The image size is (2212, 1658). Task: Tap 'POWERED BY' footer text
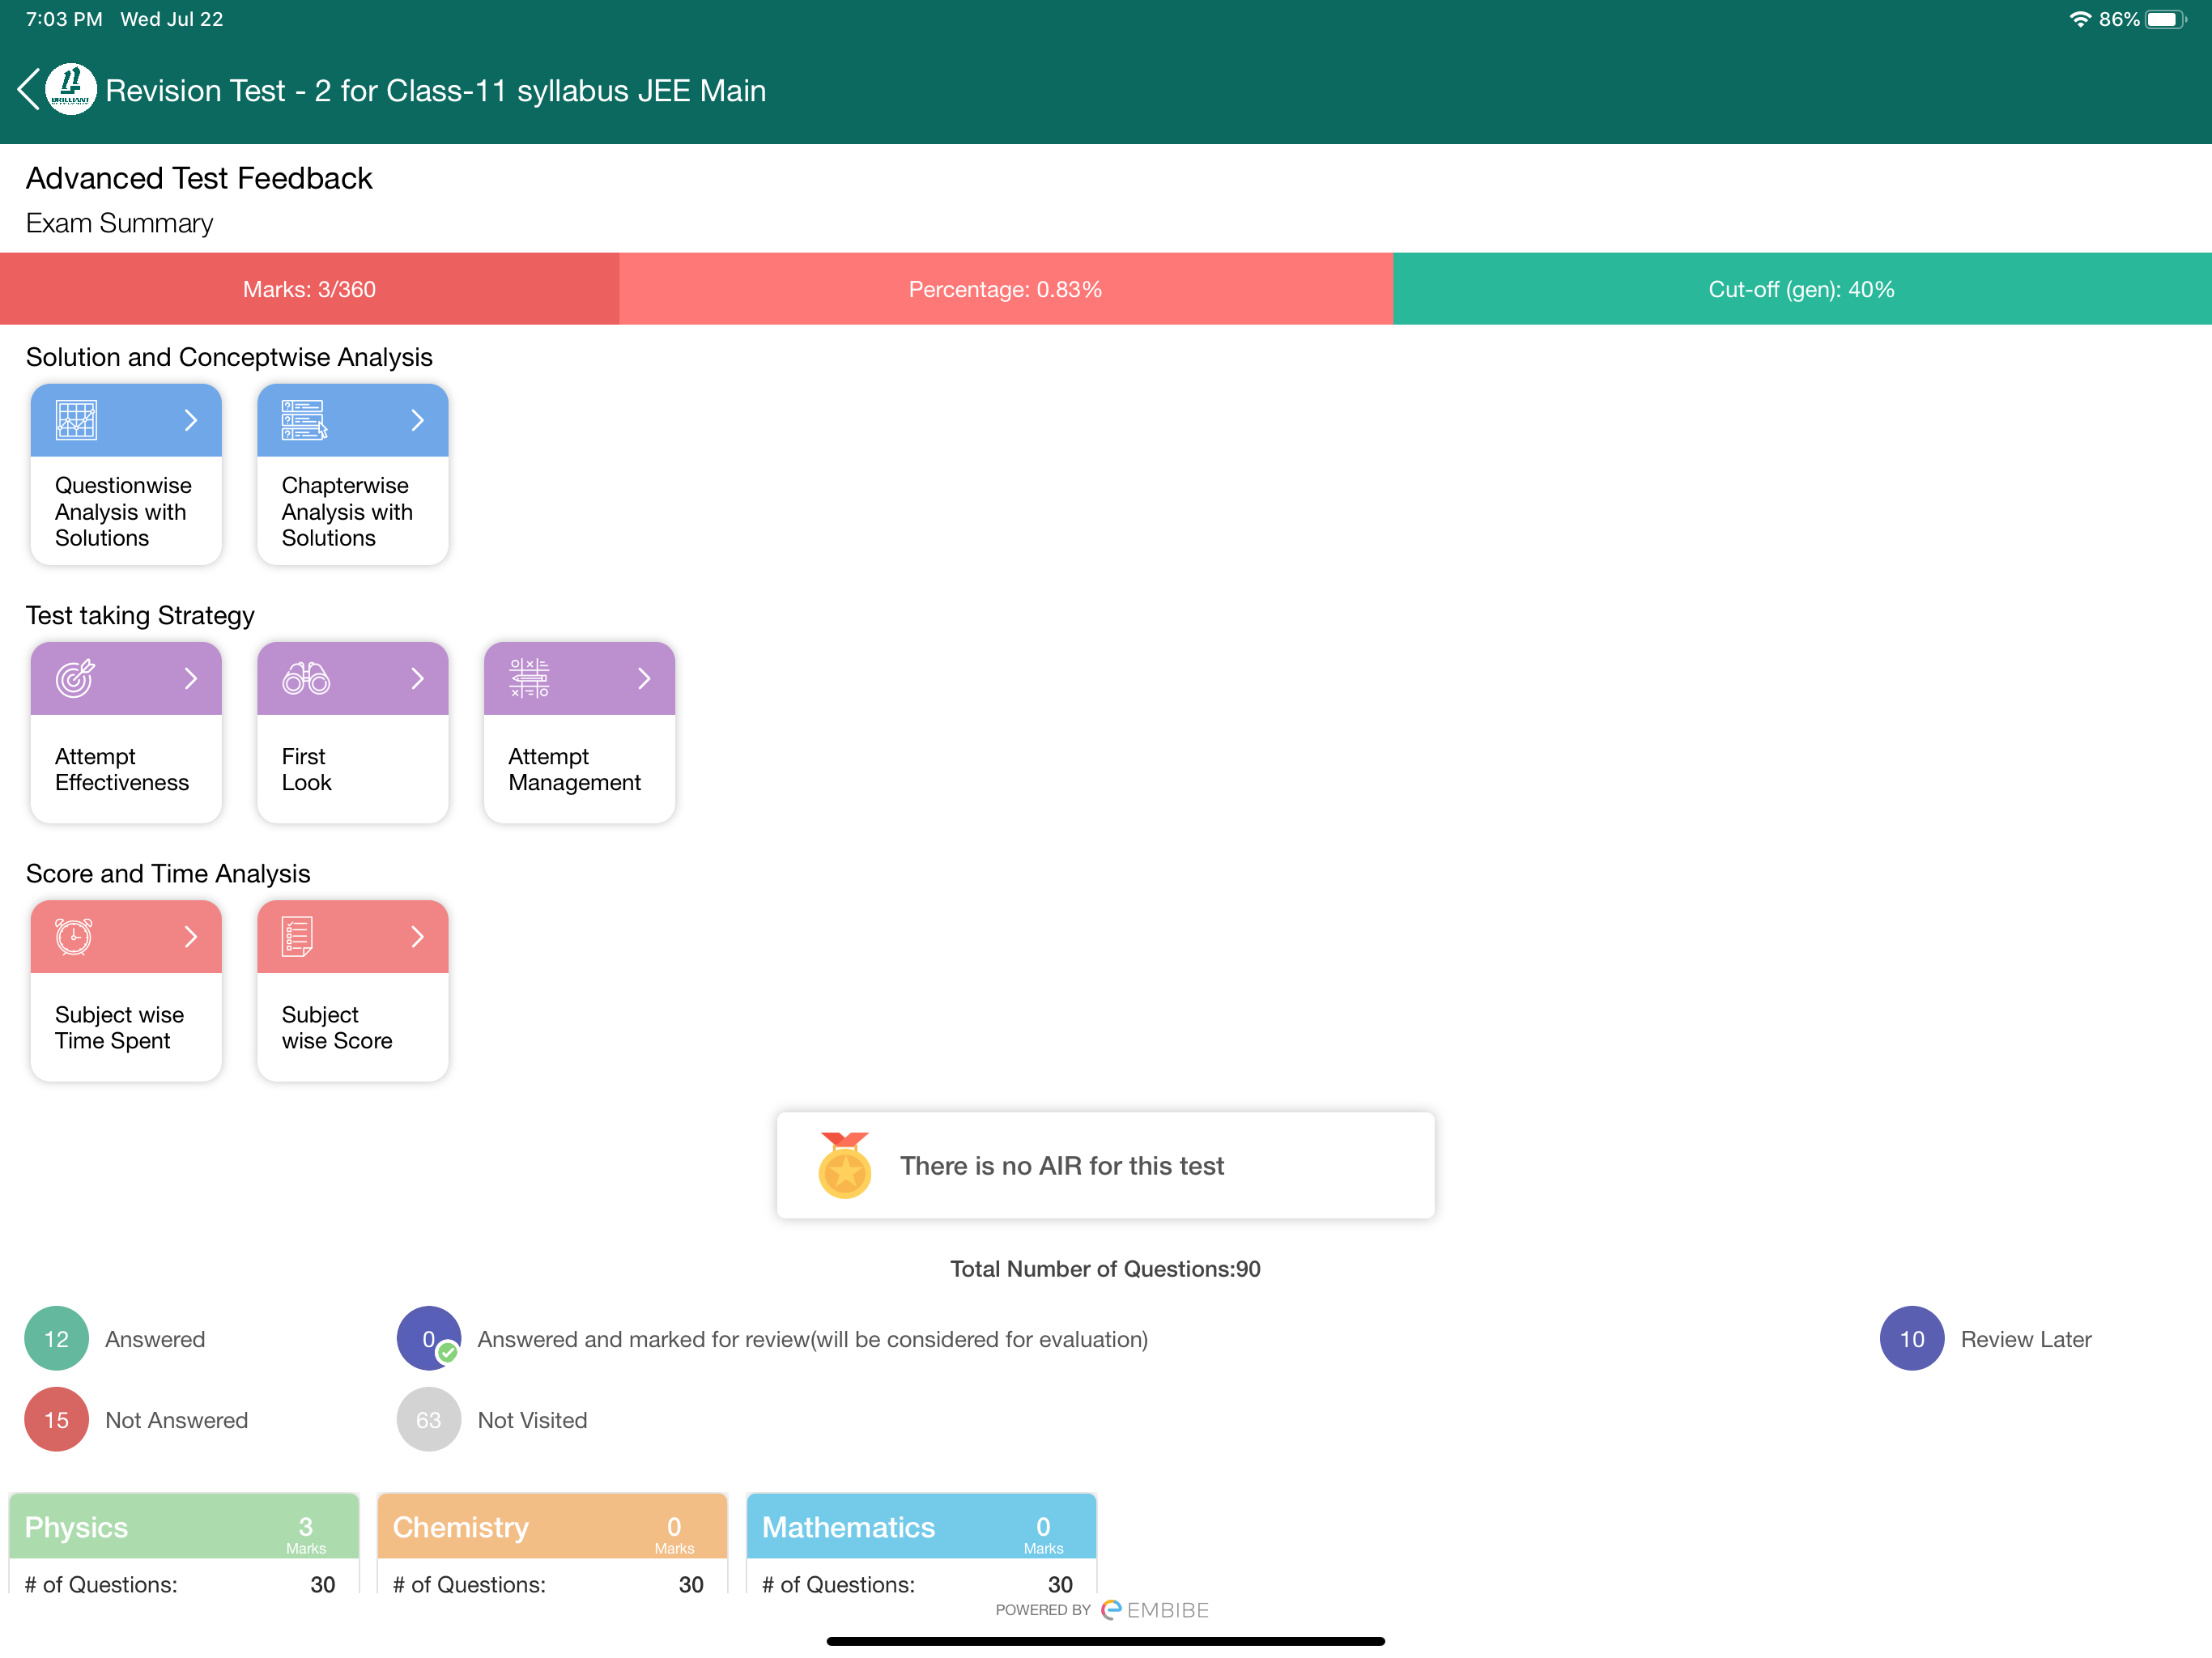point(1043,1610)
